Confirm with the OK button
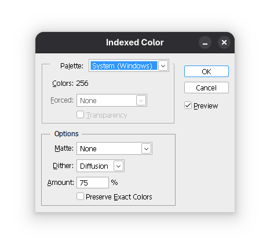The width and height of the screenshot is (270, 251). (206, 71)
